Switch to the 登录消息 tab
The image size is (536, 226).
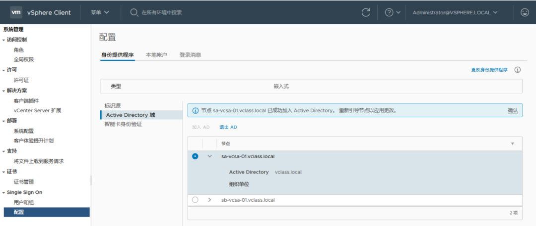pos(190,55)
